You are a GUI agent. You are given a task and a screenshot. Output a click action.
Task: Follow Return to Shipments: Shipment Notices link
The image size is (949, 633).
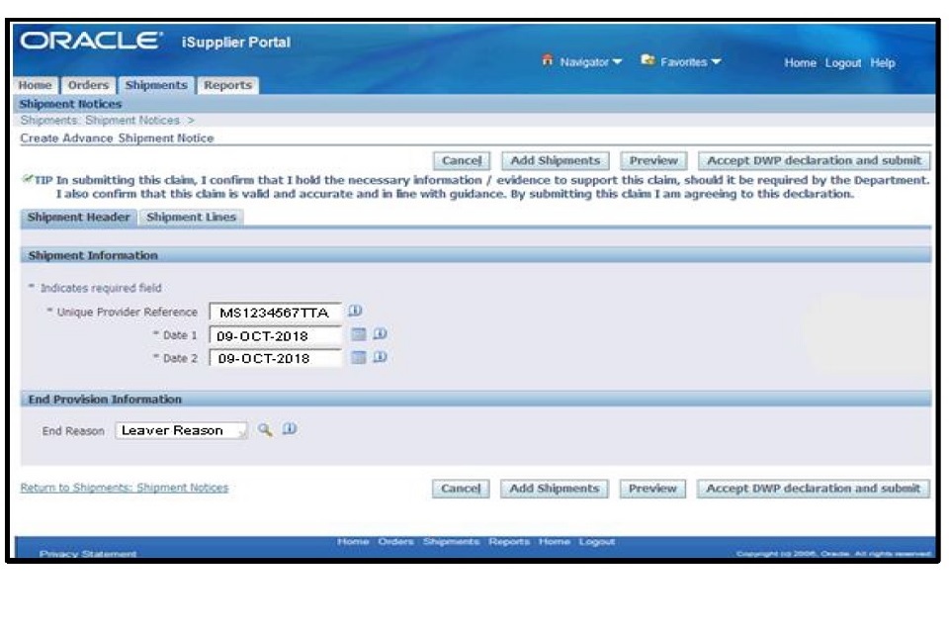(x=125, y=488)
